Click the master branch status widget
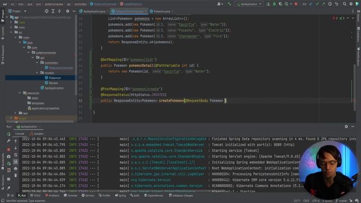Screen dimensions: 361x203 click(341, 201)
